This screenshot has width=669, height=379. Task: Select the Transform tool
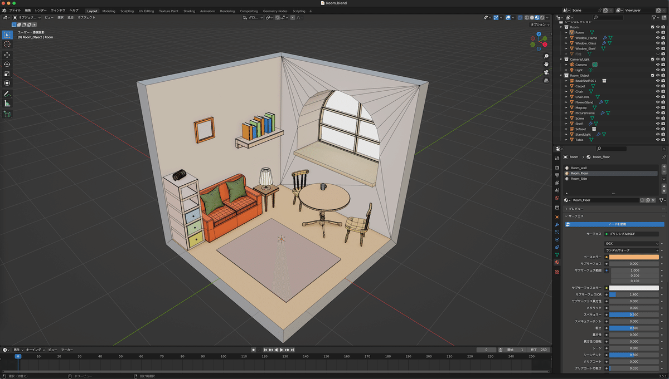coord(7,83)
